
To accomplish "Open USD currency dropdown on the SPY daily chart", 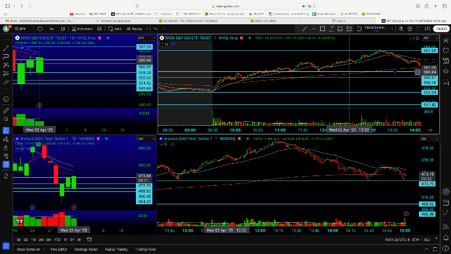I will point(146,38).
